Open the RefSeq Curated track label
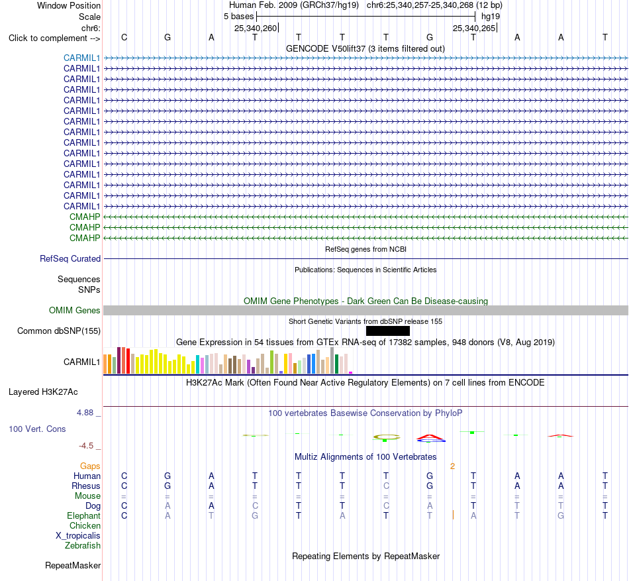Viewport: 629px width, 581px height. click(70, 258)
